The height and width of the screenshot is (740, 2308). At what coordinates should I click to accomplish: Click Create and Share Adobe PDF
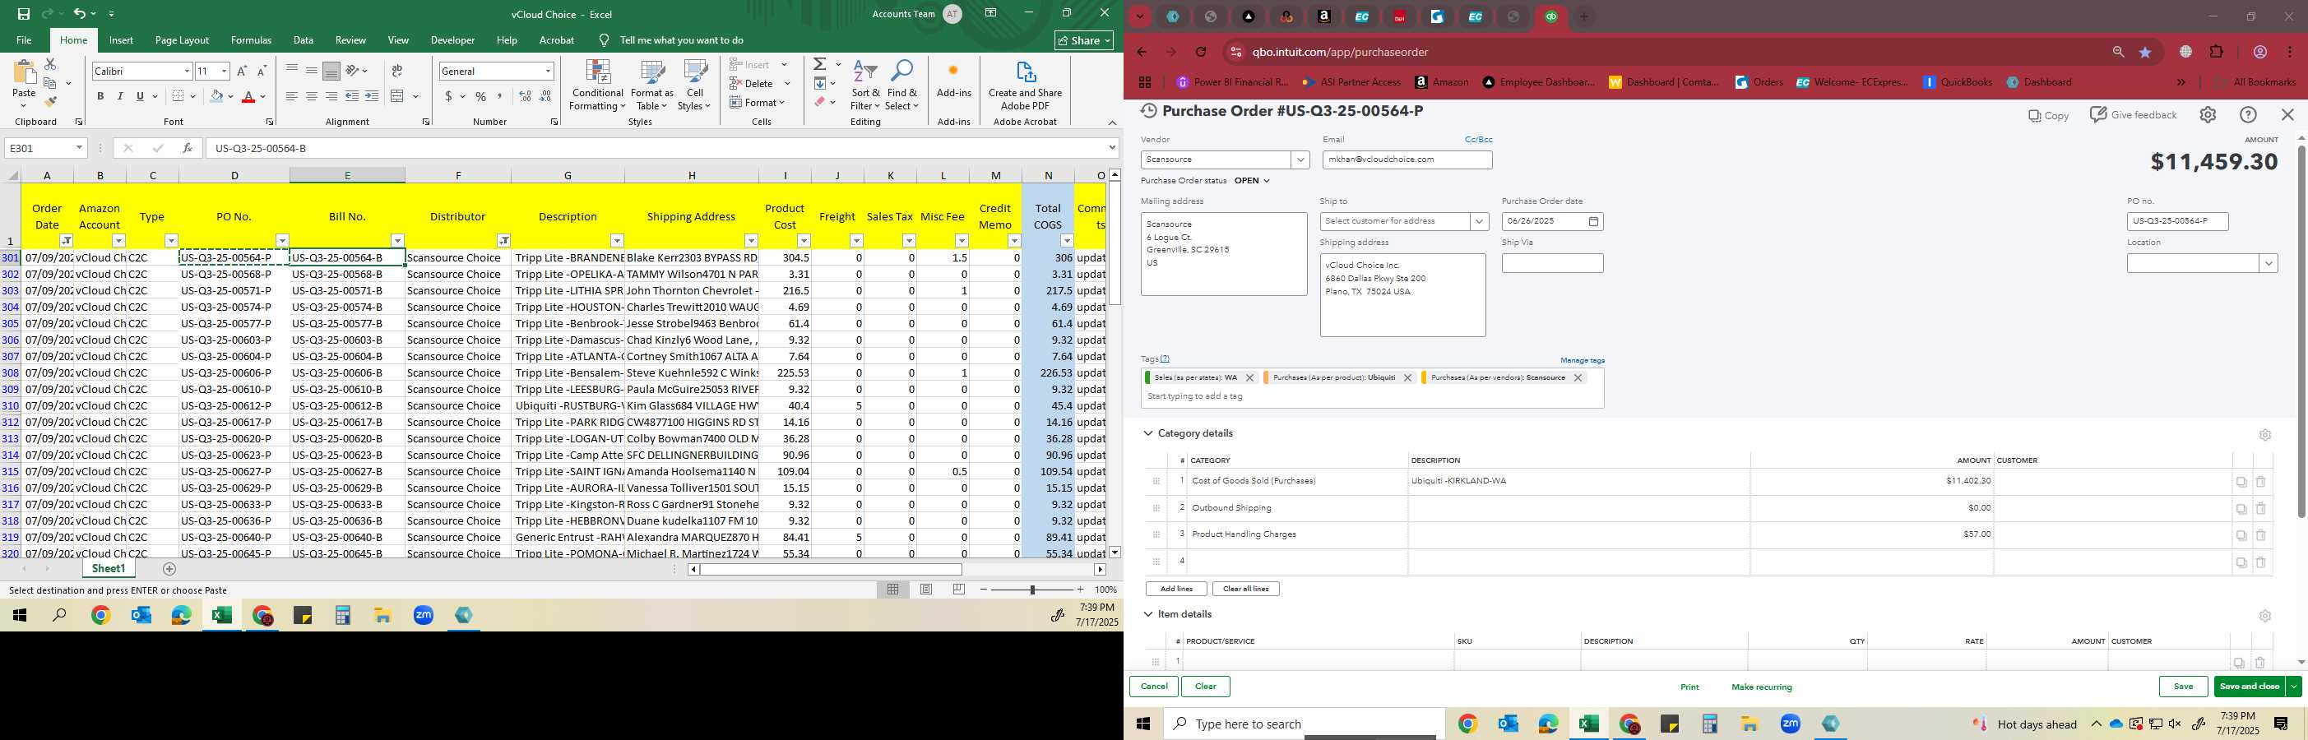pos(1025,86)
